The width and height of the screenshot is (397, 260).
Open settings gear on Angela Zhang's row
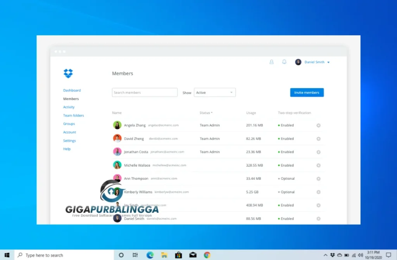point(318,125)
